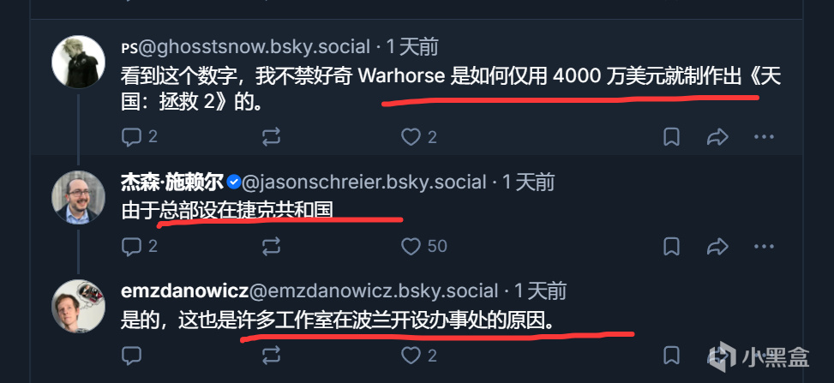Share the ghosstsnow post
This screenshot has height=383, width=834.
[717, 137]
